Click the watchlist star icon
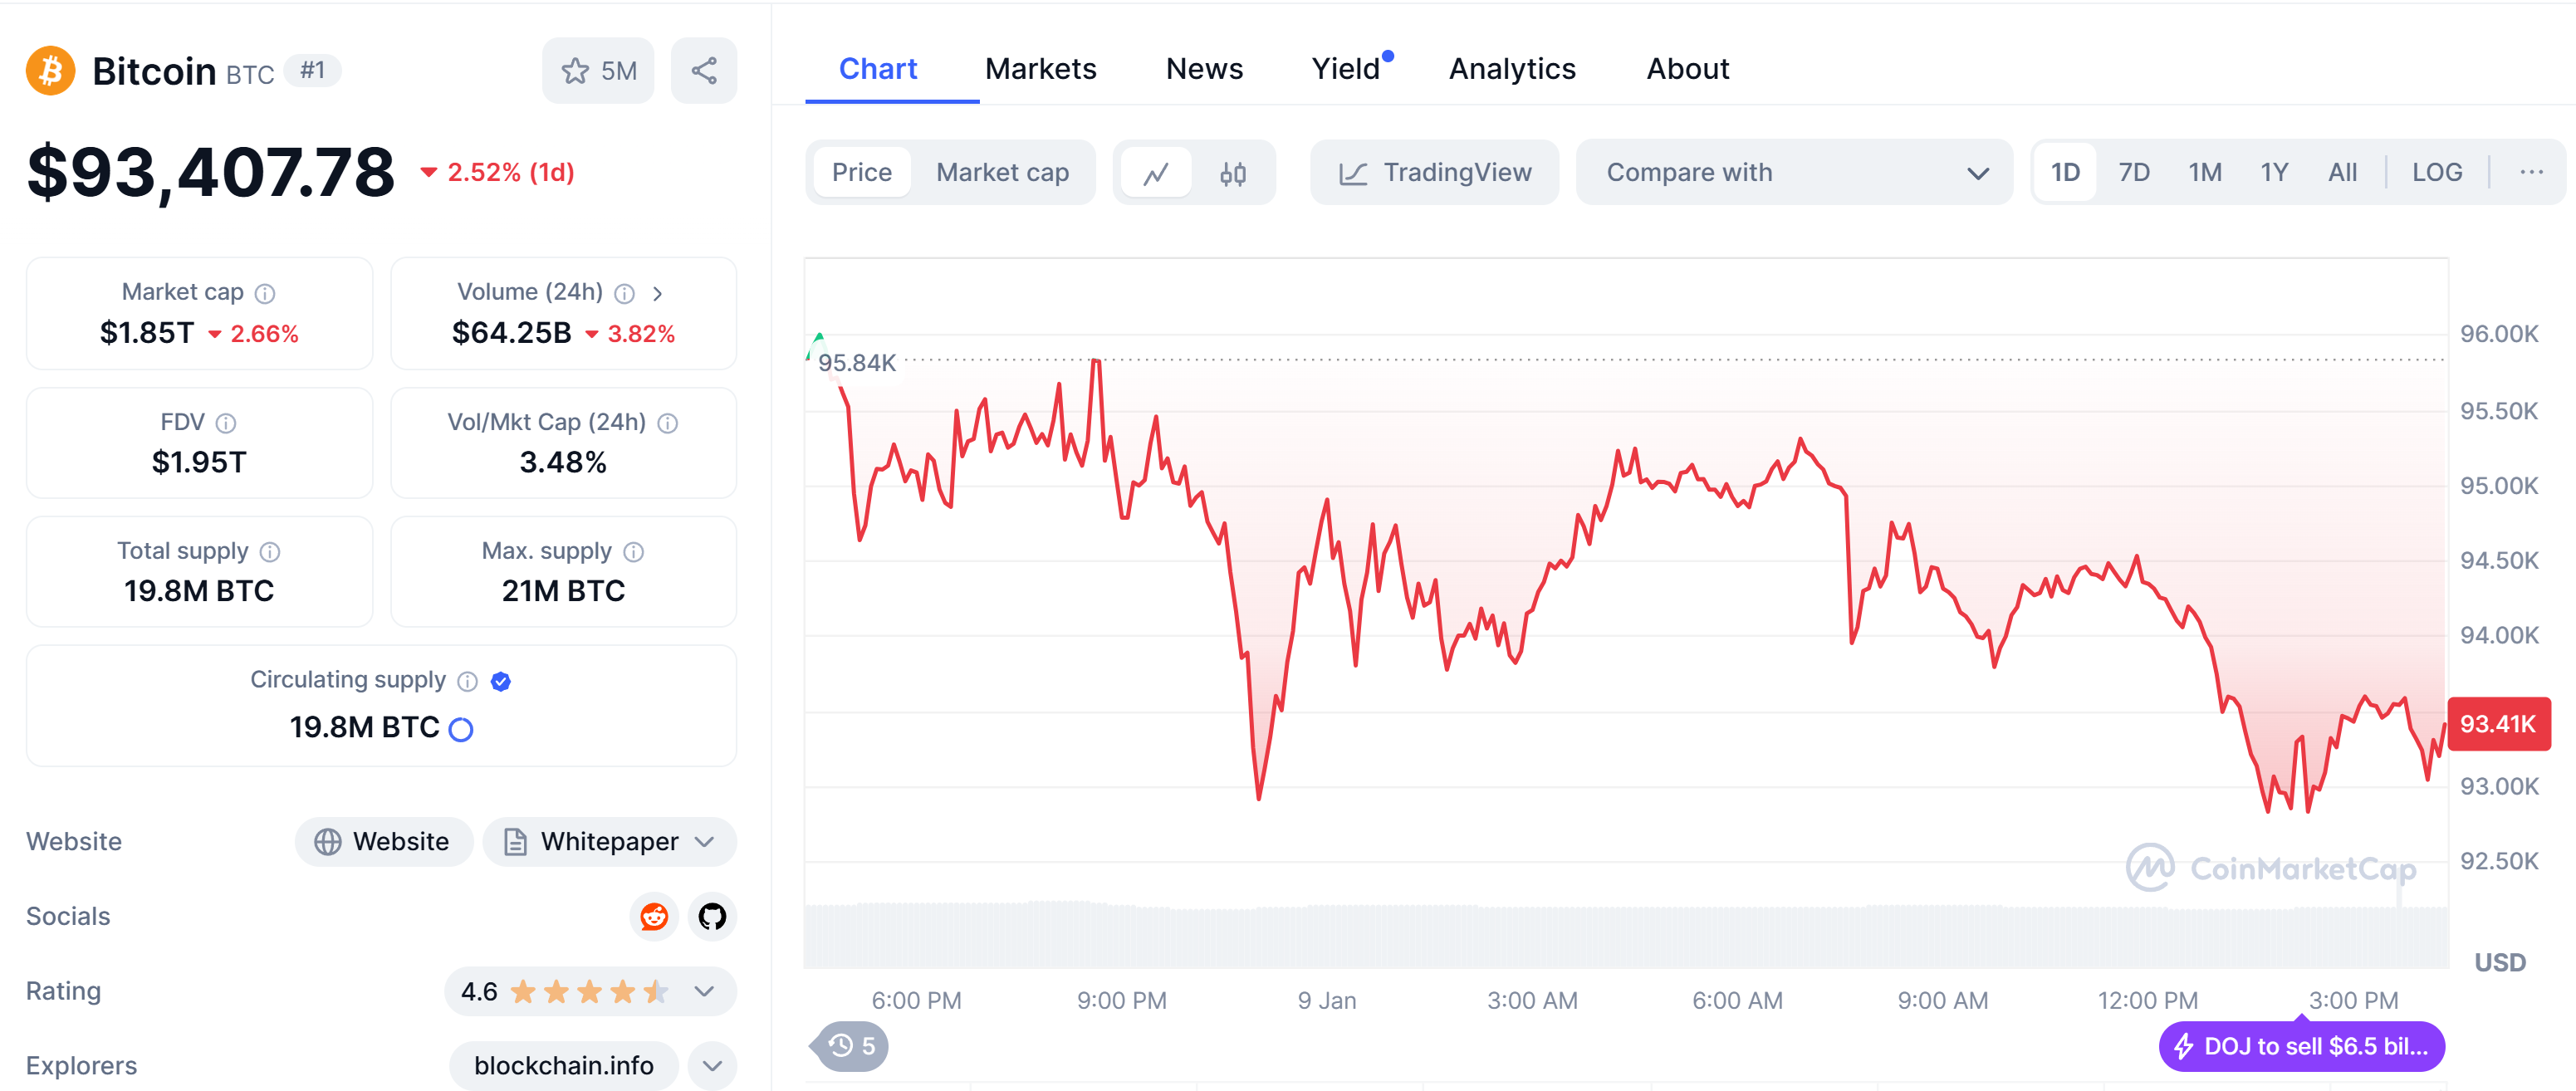Image resolution: width=2576 pixels, height=1091 pixels. tap(576, 71)
